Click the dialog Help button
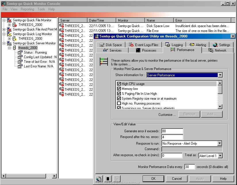The image size is (237, 185). 223,179
